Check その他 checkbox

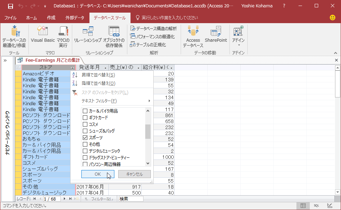(85, 144)
